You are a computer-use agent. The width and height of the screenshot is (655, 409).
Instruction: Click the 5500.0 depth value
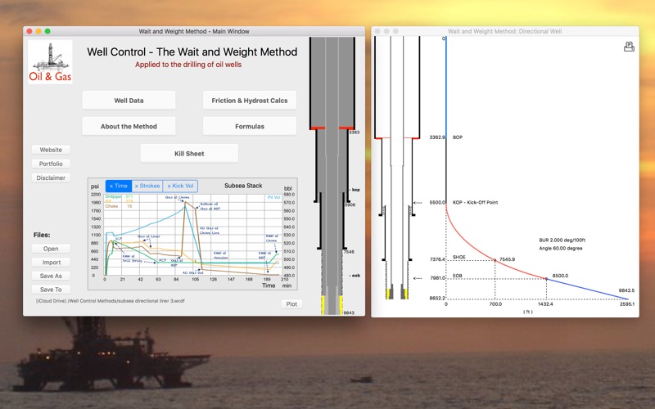pos(437,202)
